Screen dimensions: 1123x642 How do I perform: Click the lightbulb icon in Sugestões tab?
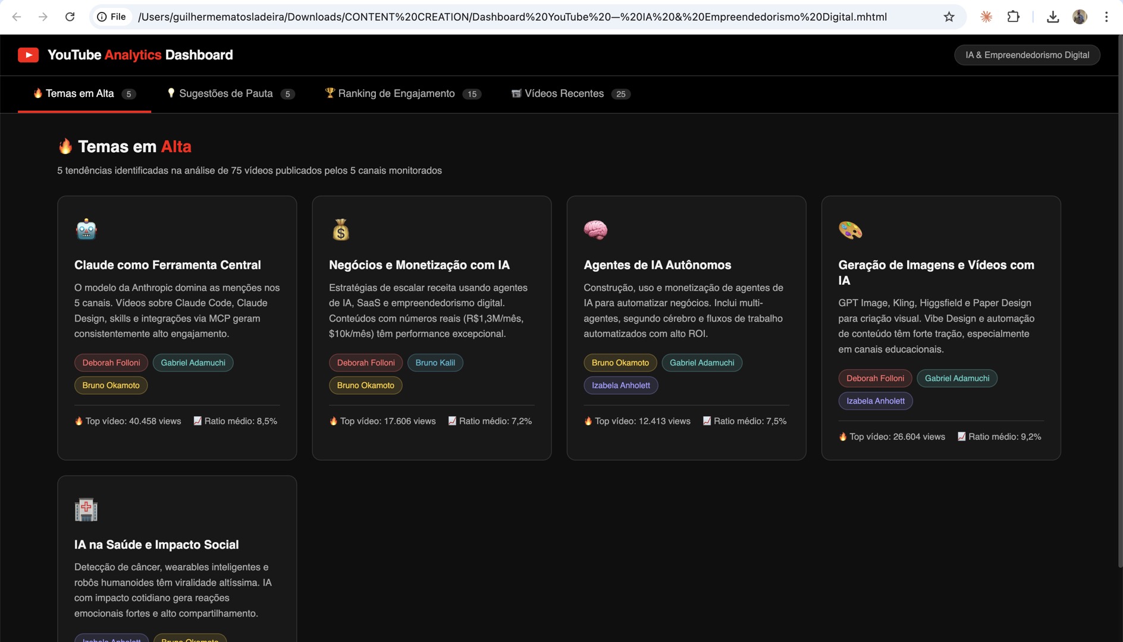tap(171, 93)
